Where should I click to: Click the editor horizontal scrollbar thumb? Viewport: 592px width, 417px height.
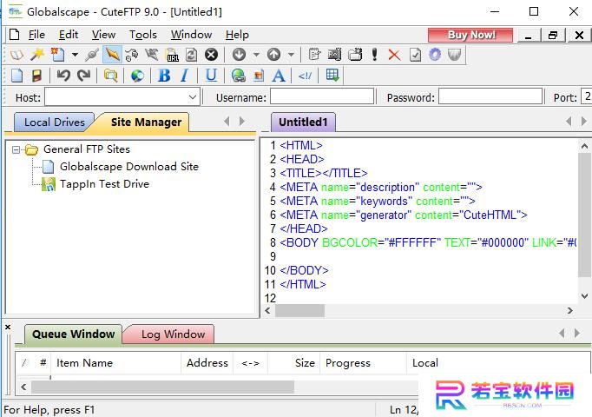(x=299, y=311)
